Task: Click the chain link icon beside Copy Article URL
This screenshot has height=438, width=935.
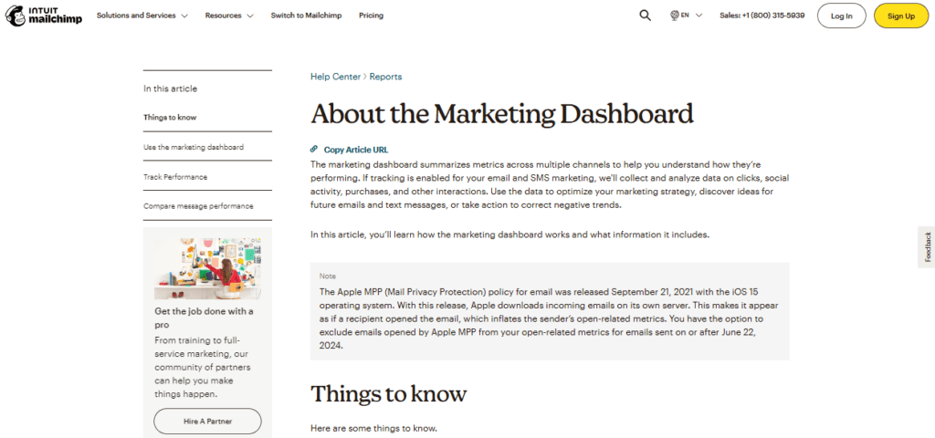Action: click(x=314, y=150)
